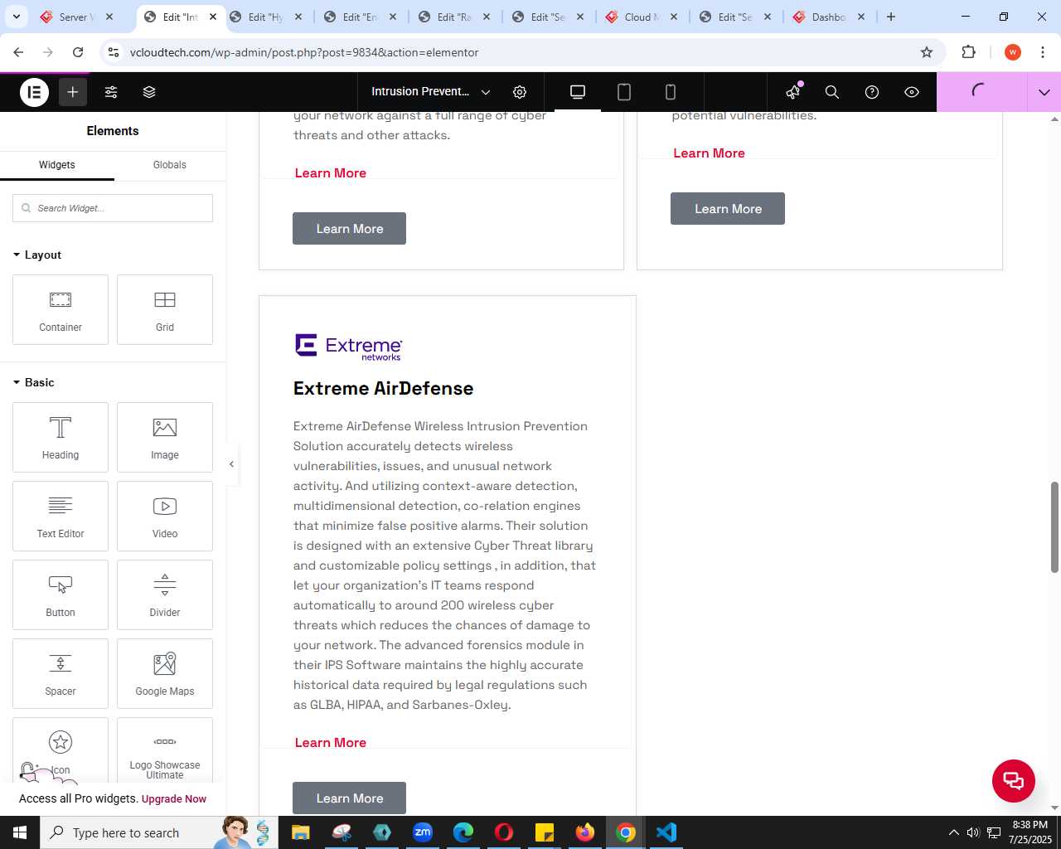
Task: Open File Explorer from taskbar
Action: pos(301,832)
